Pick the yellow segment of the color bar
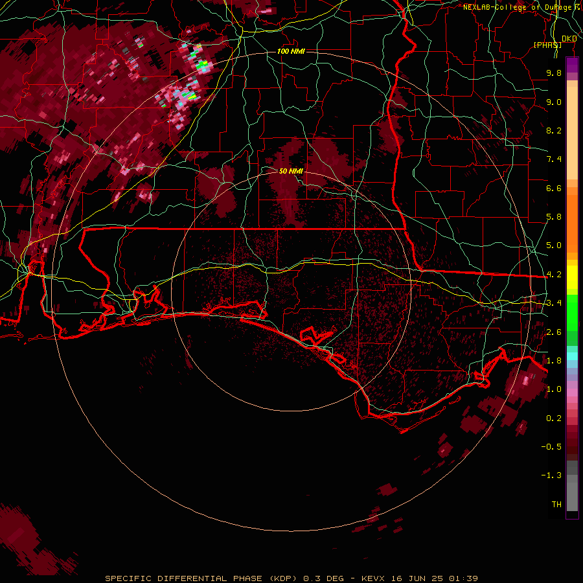 coord(572,277)
